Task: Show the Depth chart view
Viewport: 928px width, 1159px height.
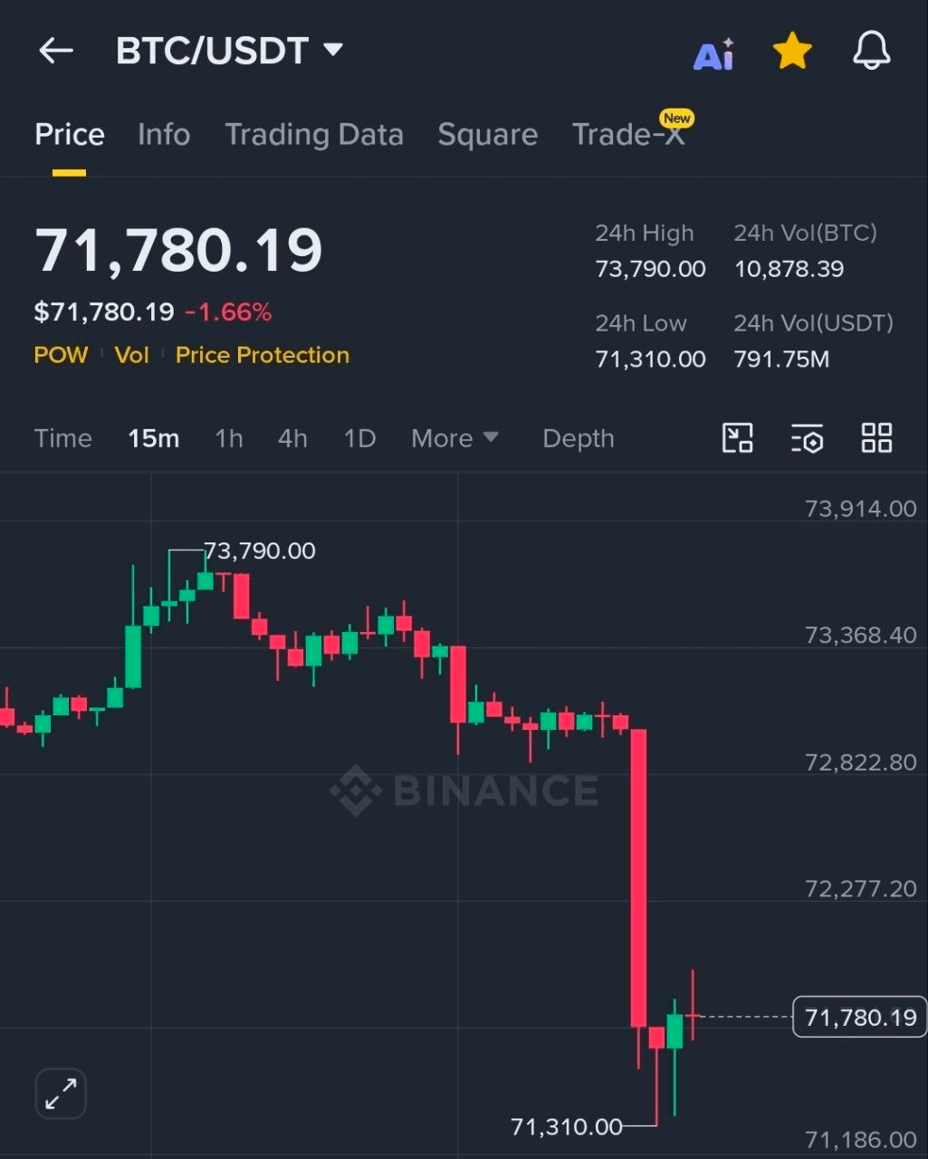Action: (578, 438)
